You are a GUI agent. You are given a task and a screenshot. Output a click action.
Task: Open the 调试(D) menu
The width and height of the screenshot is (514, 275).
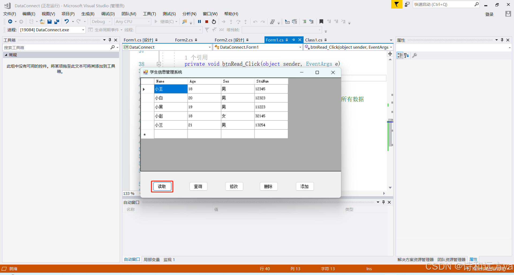point(108,14)
